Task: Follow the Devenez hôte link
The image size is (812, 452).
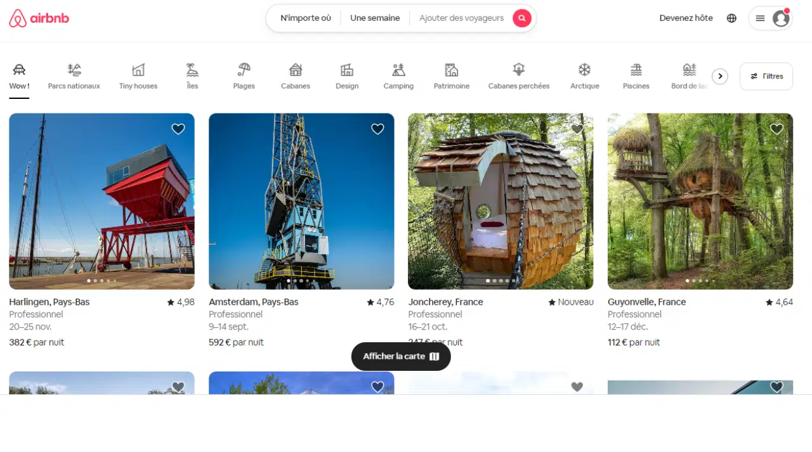Action: click(686, 18)
